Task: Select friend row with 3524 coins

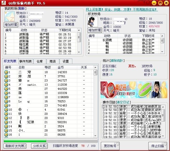Action: pyautogui.click(x=49, y=126)
